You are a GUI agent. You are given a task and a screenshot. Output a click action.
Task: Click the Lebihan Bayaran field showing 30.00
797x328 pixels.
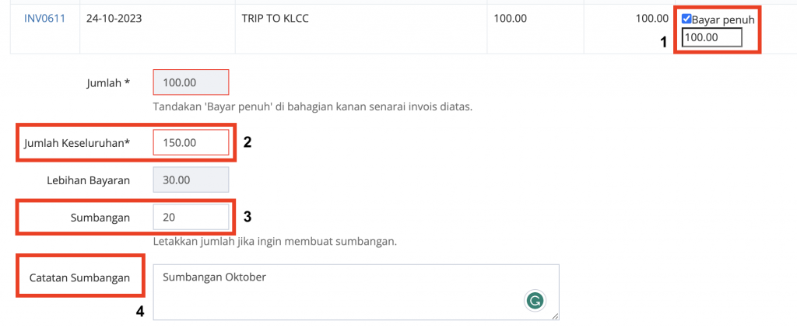pyautogui.click(x=191, y=180)
